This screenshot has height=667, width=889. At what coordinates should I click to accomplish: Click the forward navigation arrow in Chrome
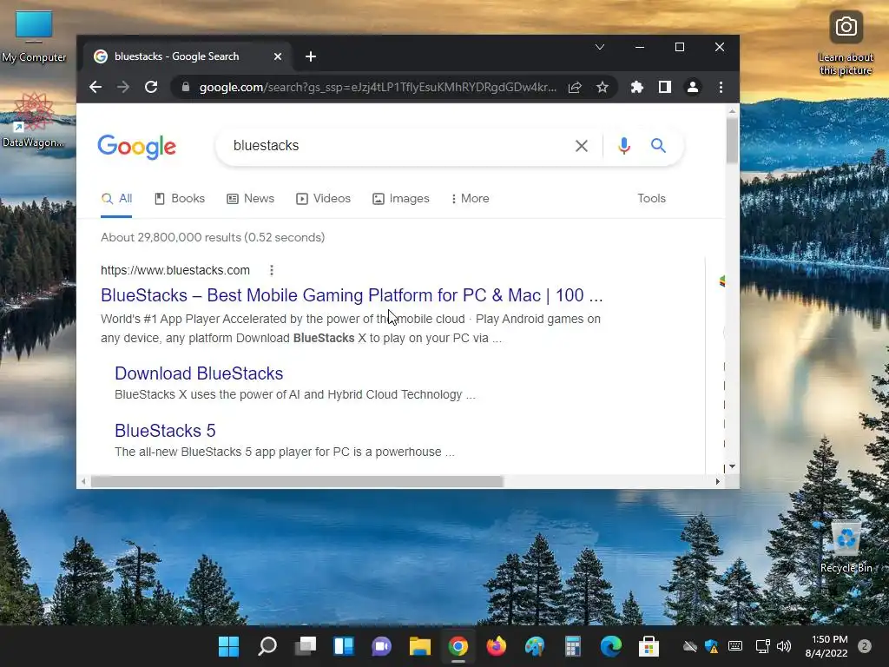(123, 88)
